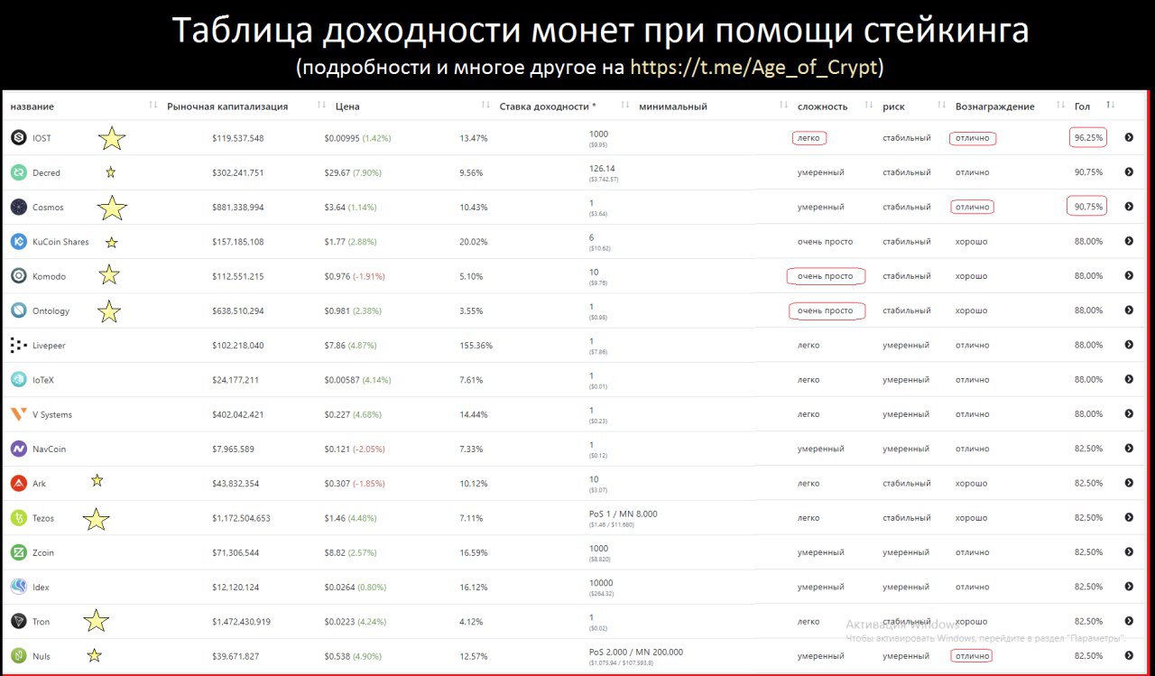
Task: Open details arrow for KuCoin Shares row
Action: 1129,241
